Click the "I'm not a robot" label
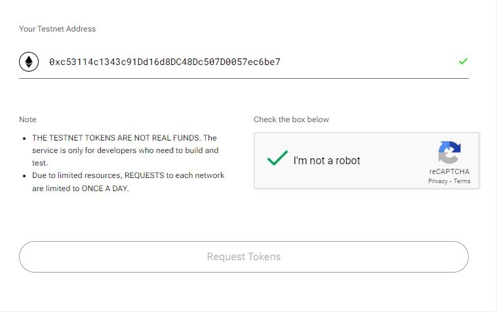This screenshot has height=312, width=497. point(327,160)
